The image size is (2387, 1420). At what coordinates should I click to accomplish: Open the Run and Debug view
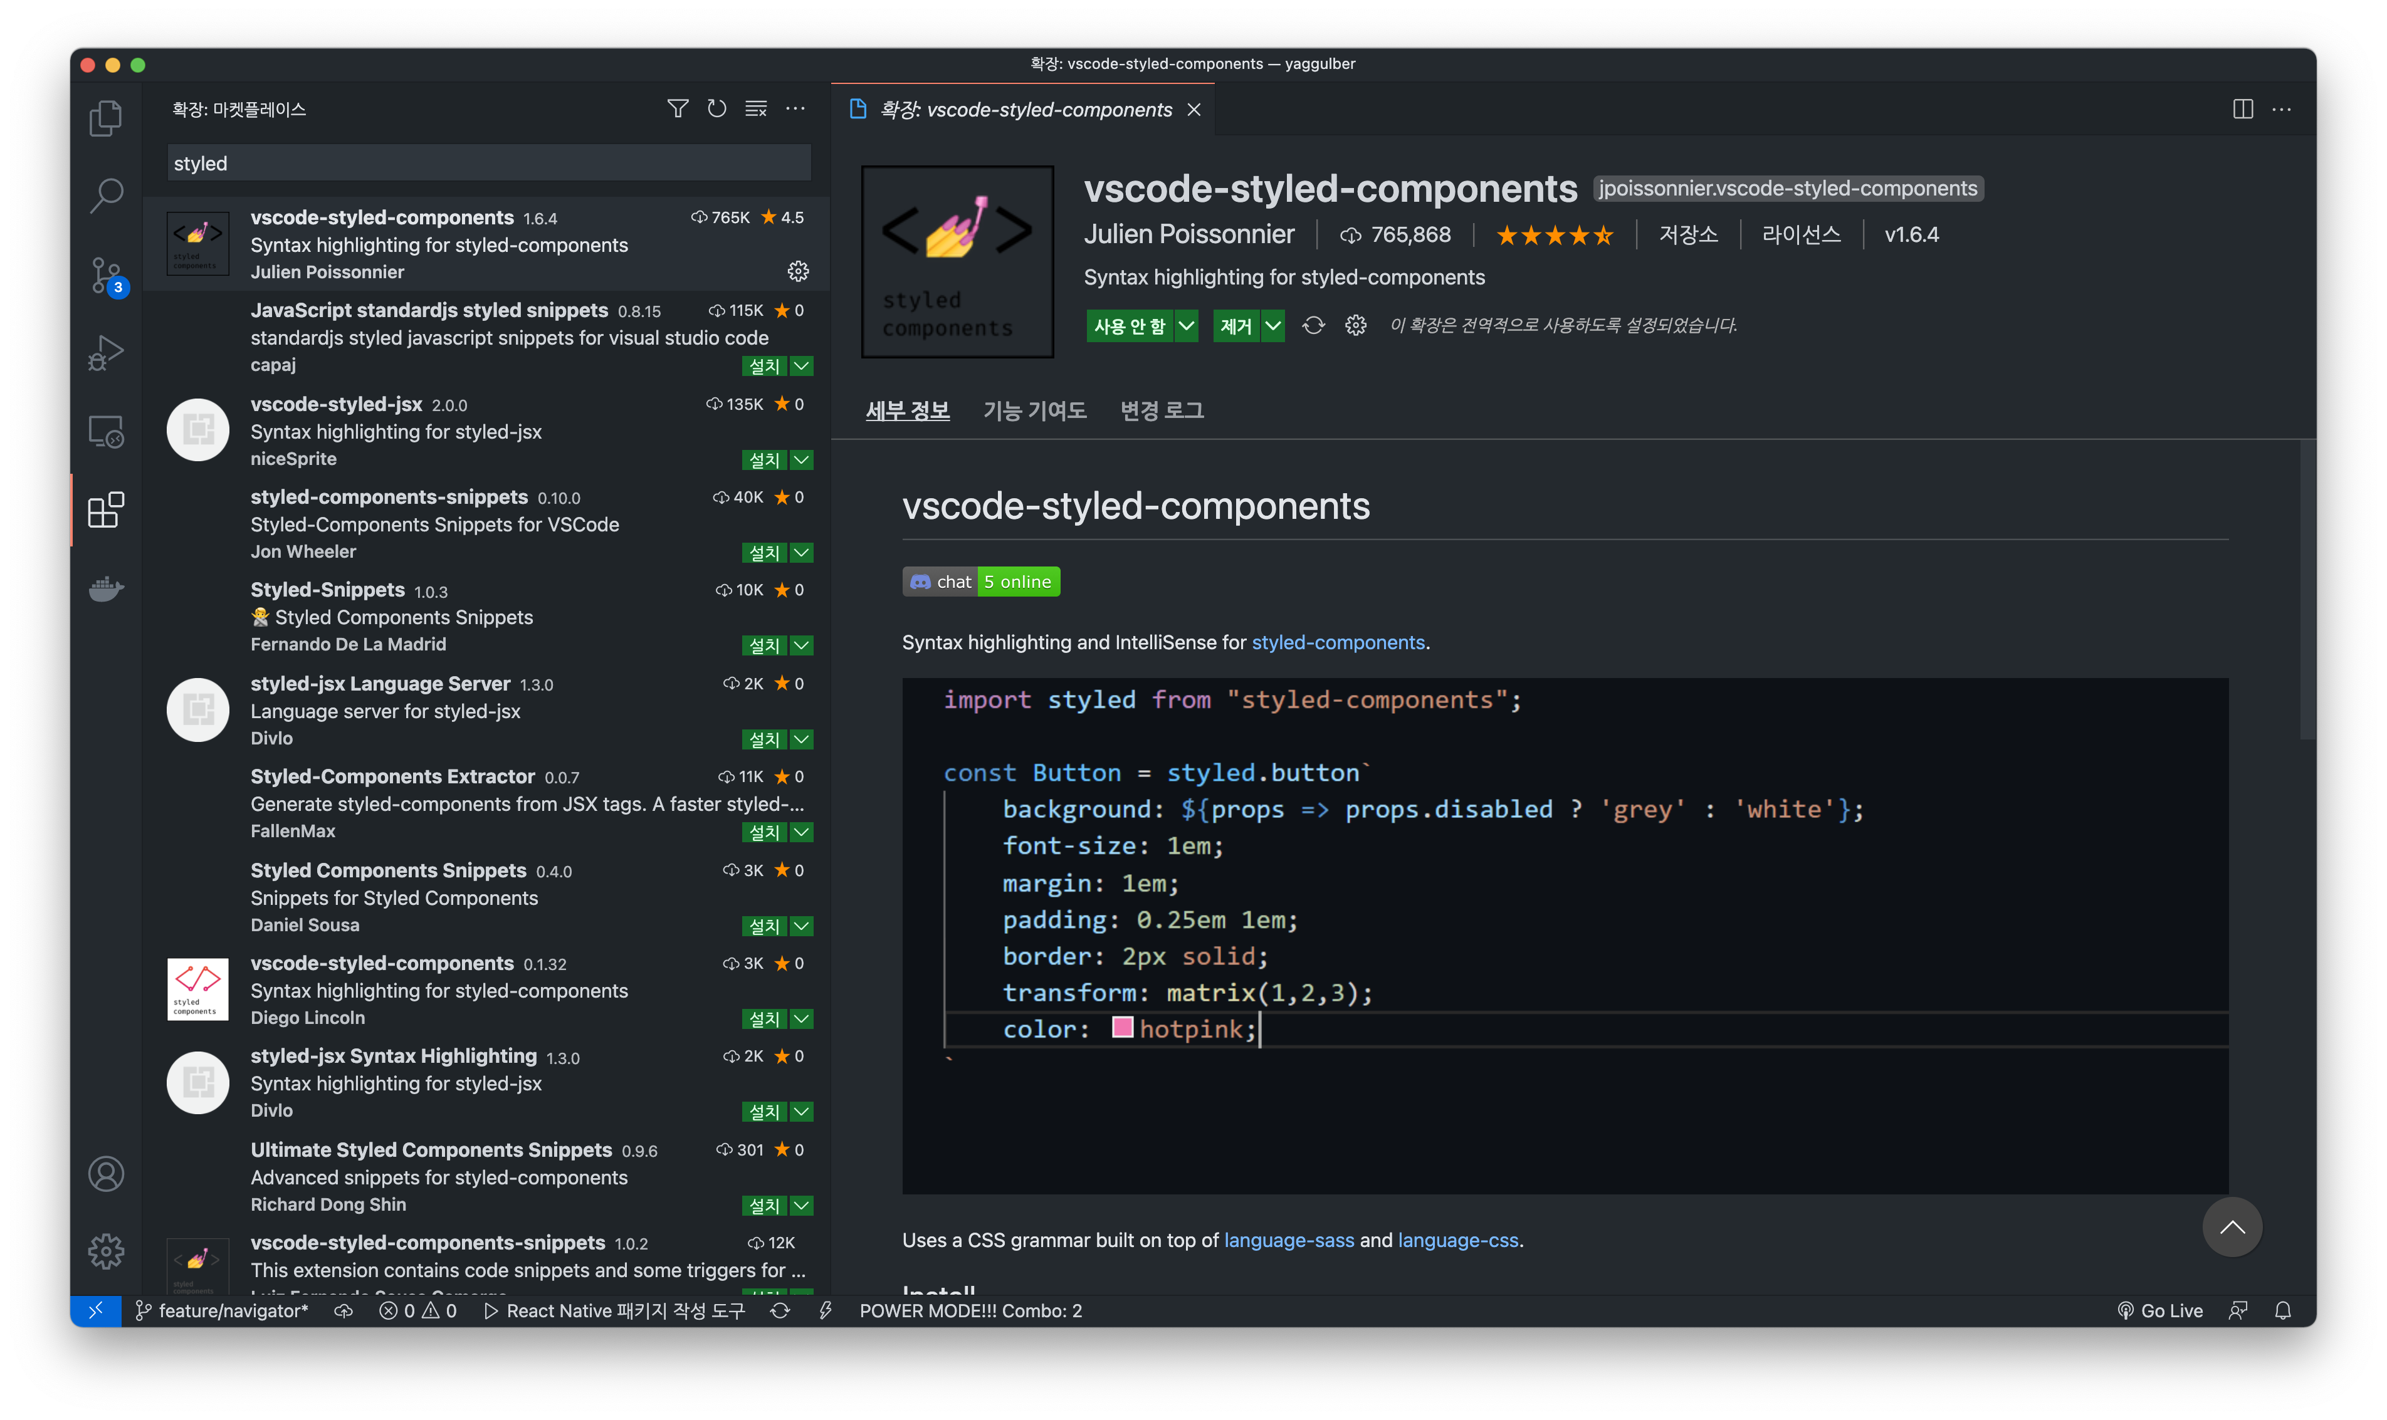(105, 353)
